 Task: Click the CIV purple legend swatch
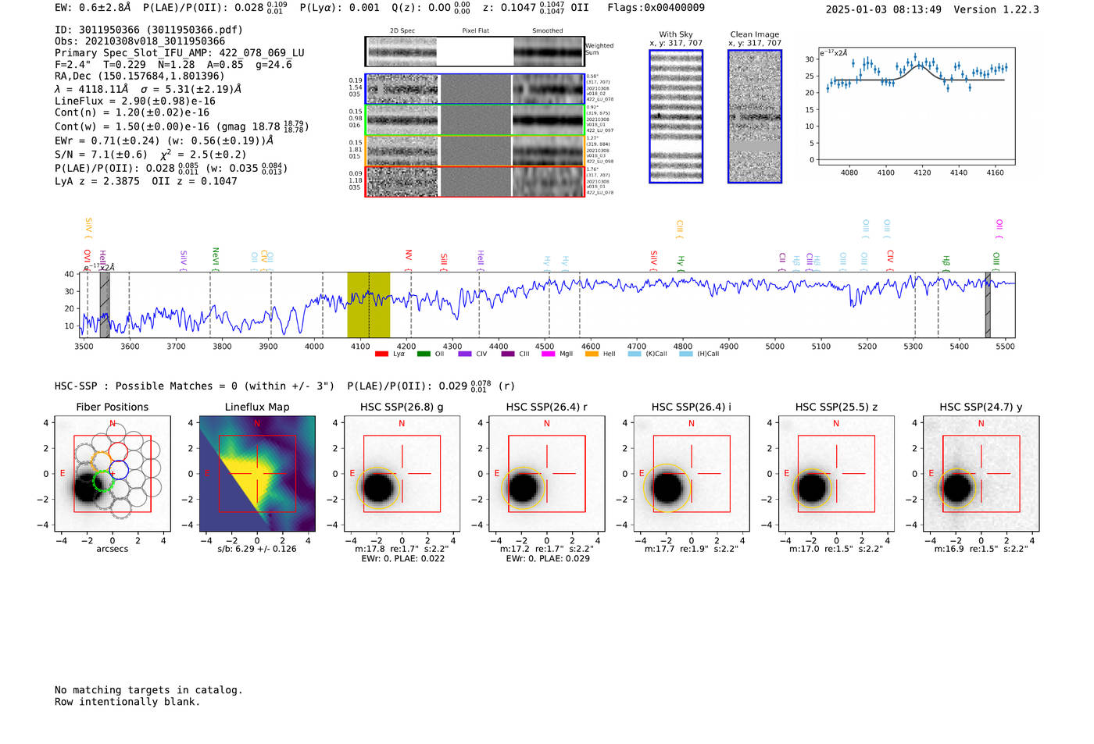(x=465, y=354)
